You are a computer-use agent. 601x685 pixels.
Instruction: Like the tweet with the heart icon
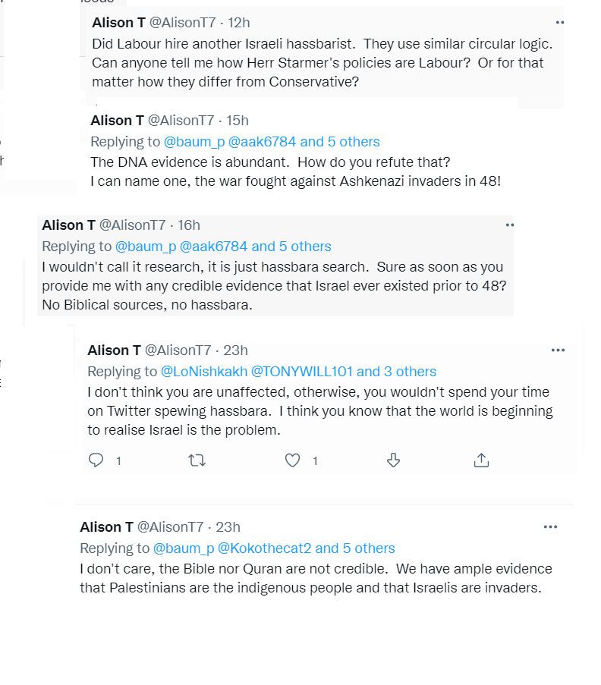[292, 460]
